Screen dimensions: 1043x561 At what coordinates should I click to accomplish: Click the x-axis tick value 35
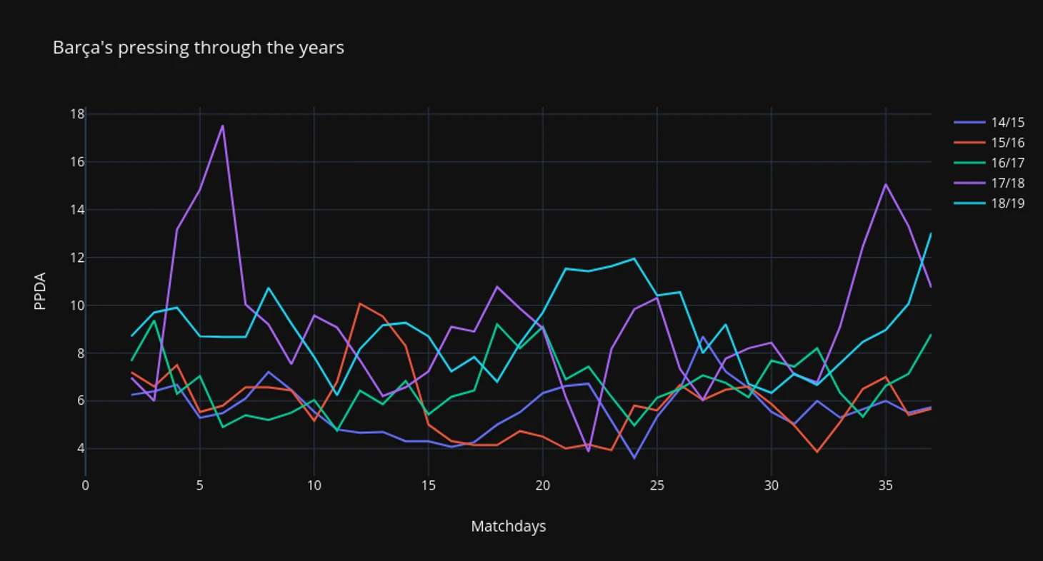(x=886, y=485)
